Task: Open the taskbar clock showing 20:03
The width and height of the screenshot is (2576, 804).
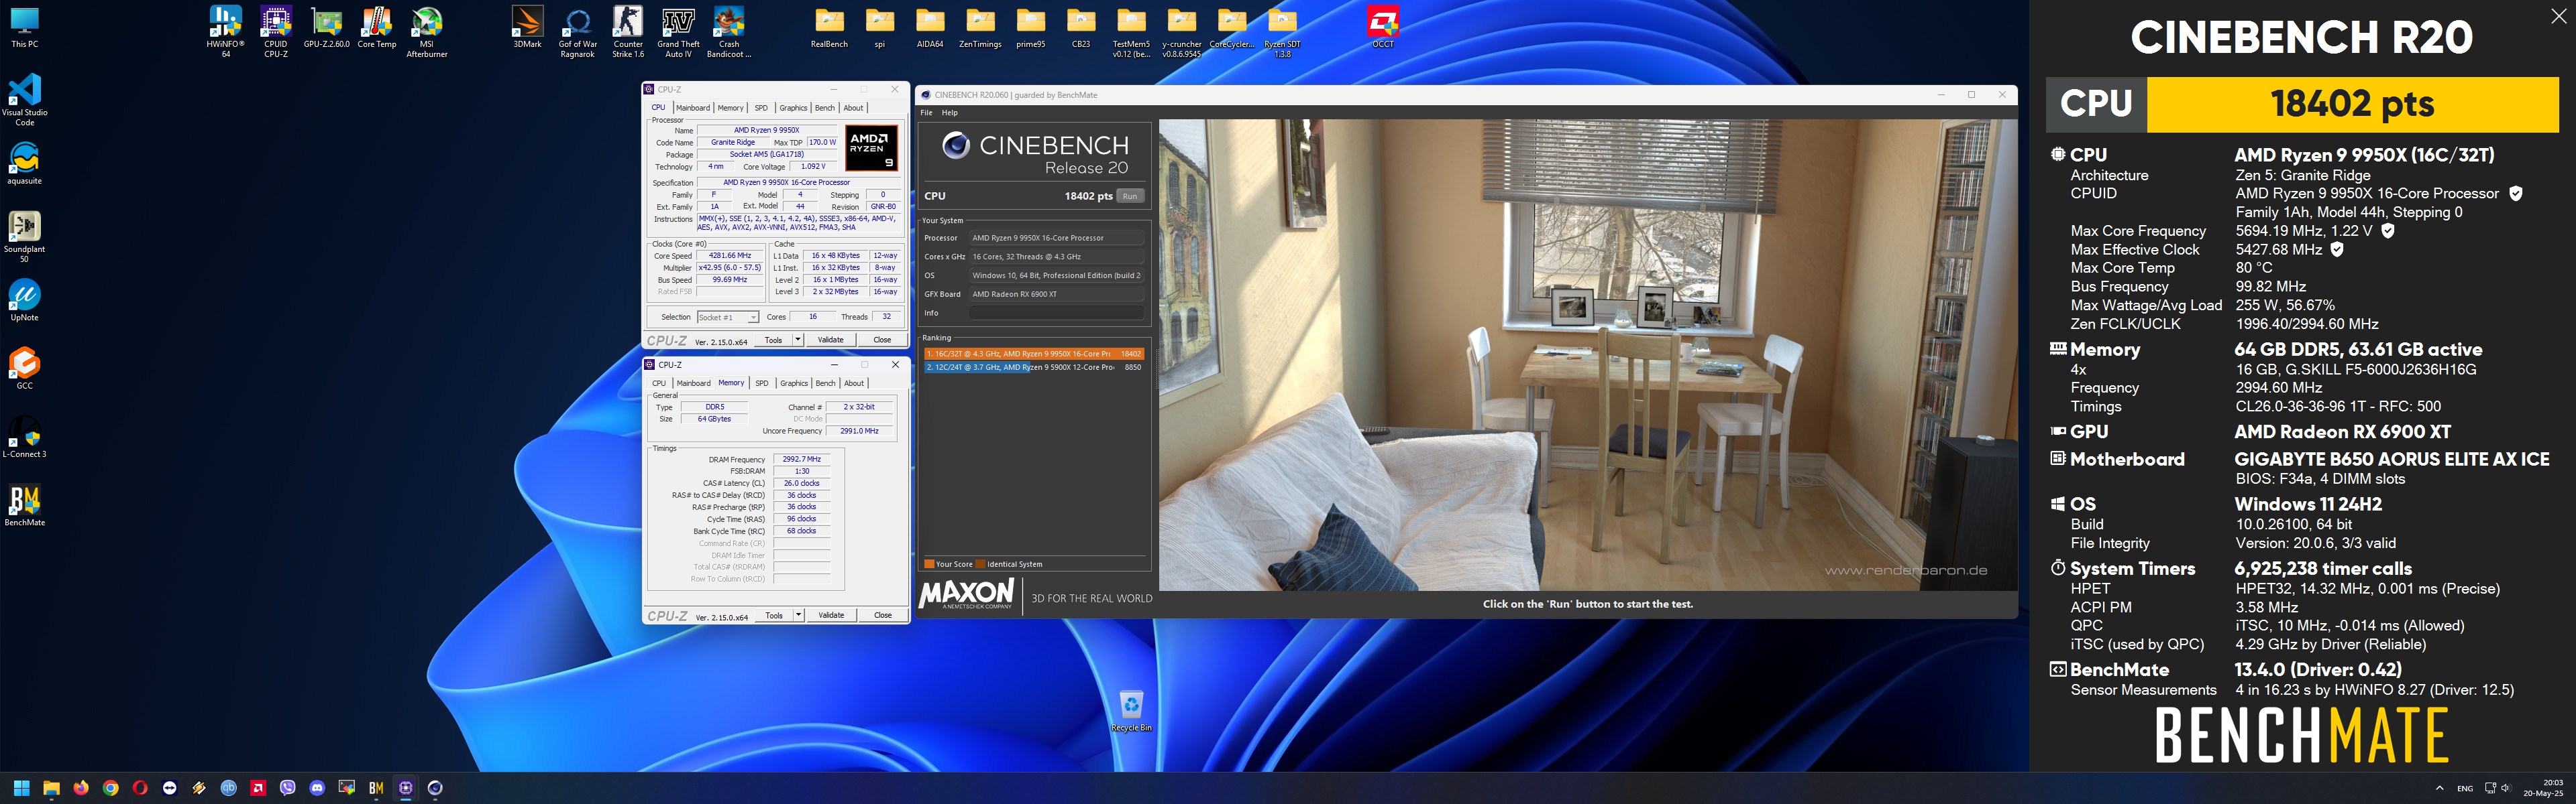Action: point(2543,788)
